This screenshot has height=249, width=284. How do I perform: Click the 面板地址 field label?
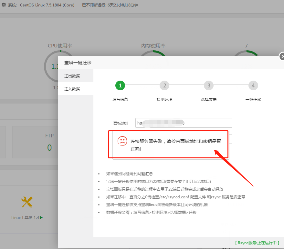coord(121,123)
